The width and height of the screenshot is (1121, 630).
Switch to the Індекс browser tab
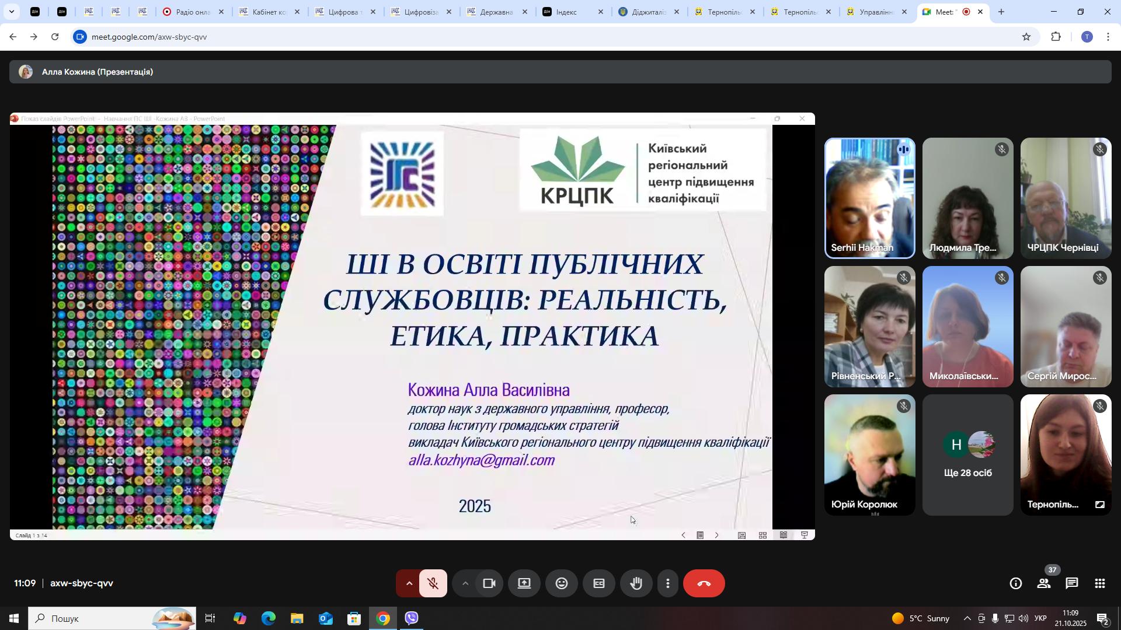click(x=566, y=12)
